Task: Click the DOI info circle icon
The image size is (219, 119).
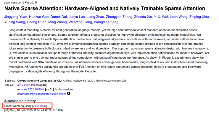Action: coord(69,93)
